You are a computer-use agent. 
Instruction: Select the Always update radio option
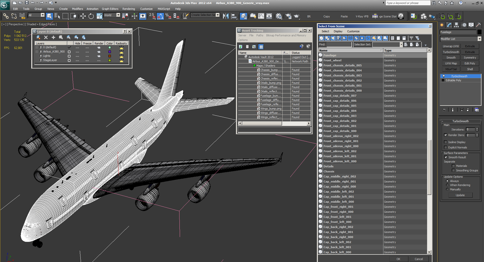(x=447, y=181)
